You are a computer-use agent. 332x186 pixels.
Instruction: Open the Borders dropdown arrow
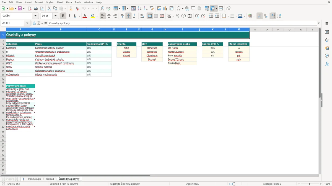pos(228,16)
